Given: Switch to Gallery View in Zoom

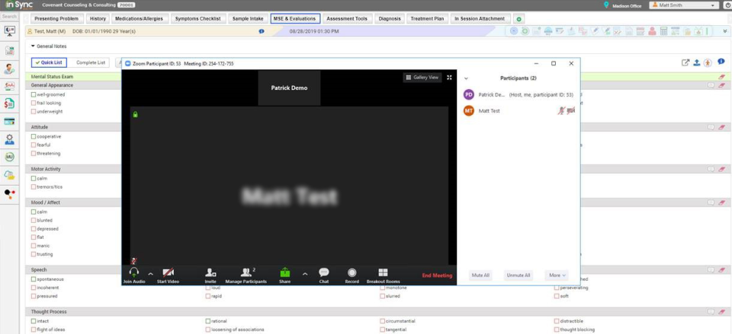Looking at the screenshot, I should pyautogui.click(x=422, y=78).
